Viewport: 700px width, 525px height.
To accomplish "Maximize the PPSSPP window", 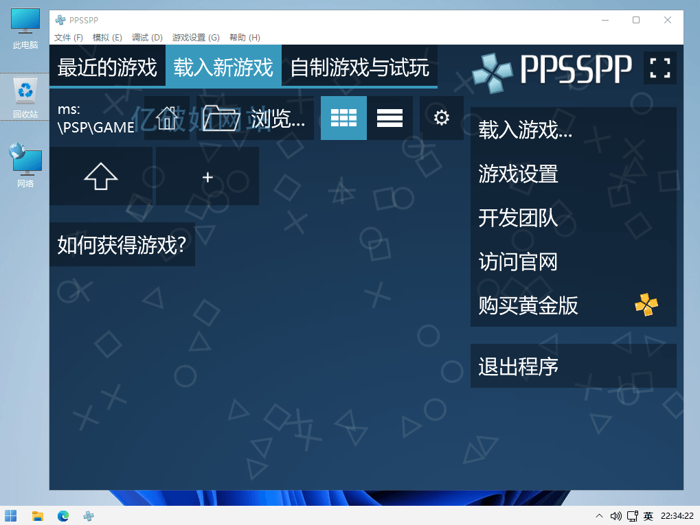I will [x=636, y=20].
